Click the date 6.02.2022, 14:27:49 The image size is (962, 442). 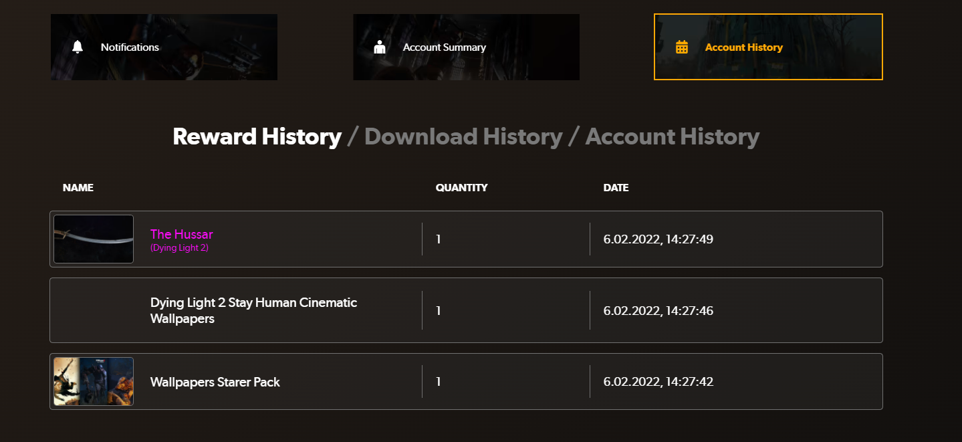click(658, 239)
